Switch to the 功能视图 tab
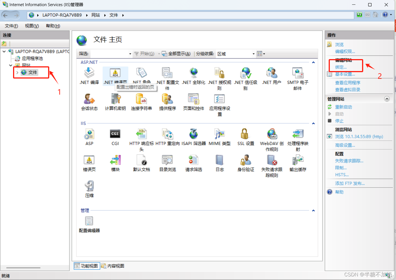396x280 pixels. pyautogui.click(x=86, y=266)
